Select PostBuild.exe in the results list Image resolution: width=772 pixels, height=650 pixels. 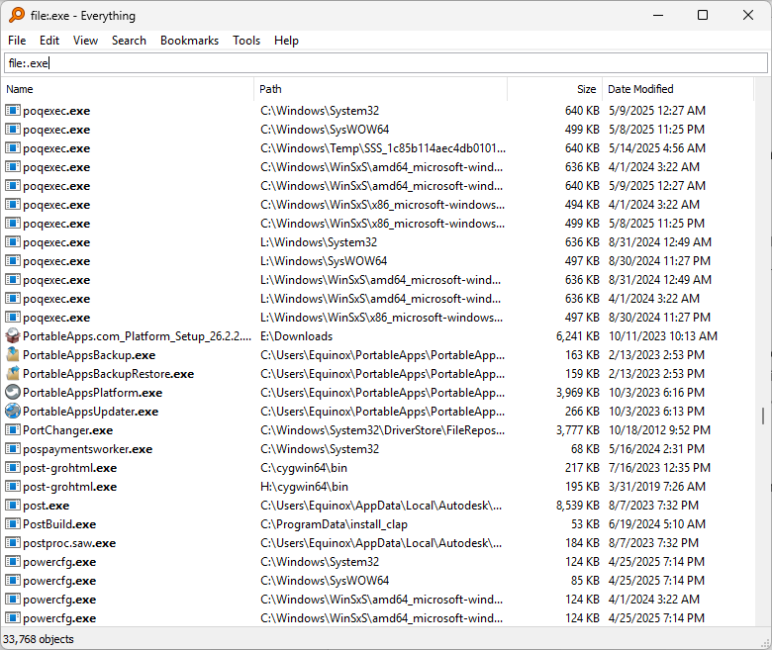coord(59,524)
